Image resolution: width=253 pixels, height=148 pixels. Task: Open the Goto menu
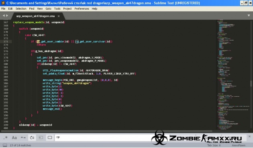click(x=48, y=9)
